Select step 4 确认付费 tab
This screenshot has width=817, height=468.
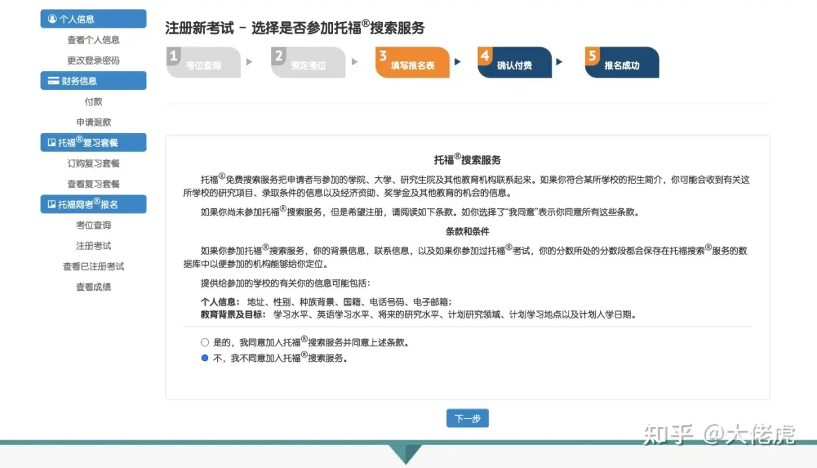515,62
